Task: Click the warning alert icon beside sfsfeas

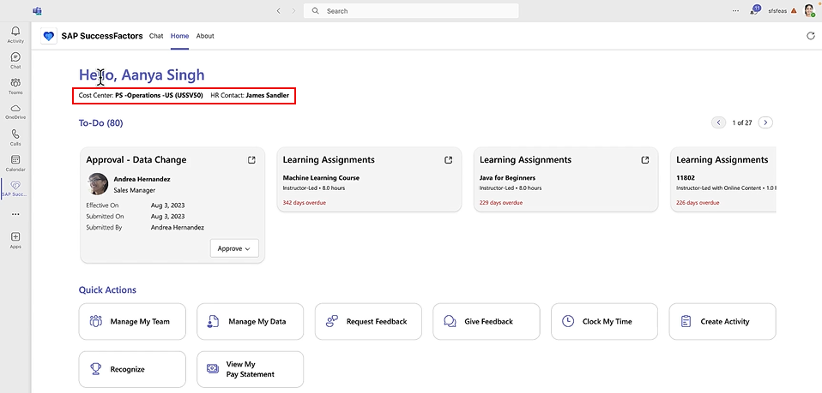Action: click(x=795, y=10)
